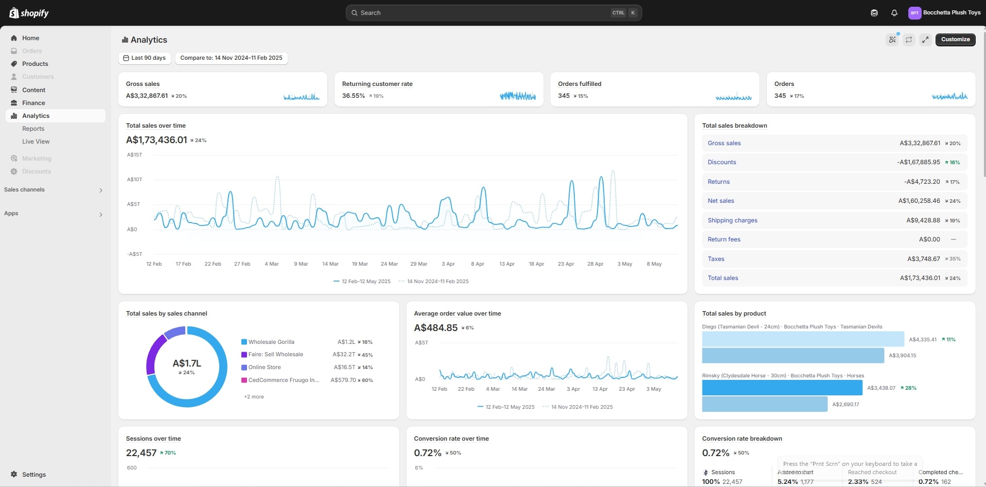Go to Live View page

click(36, 142)
